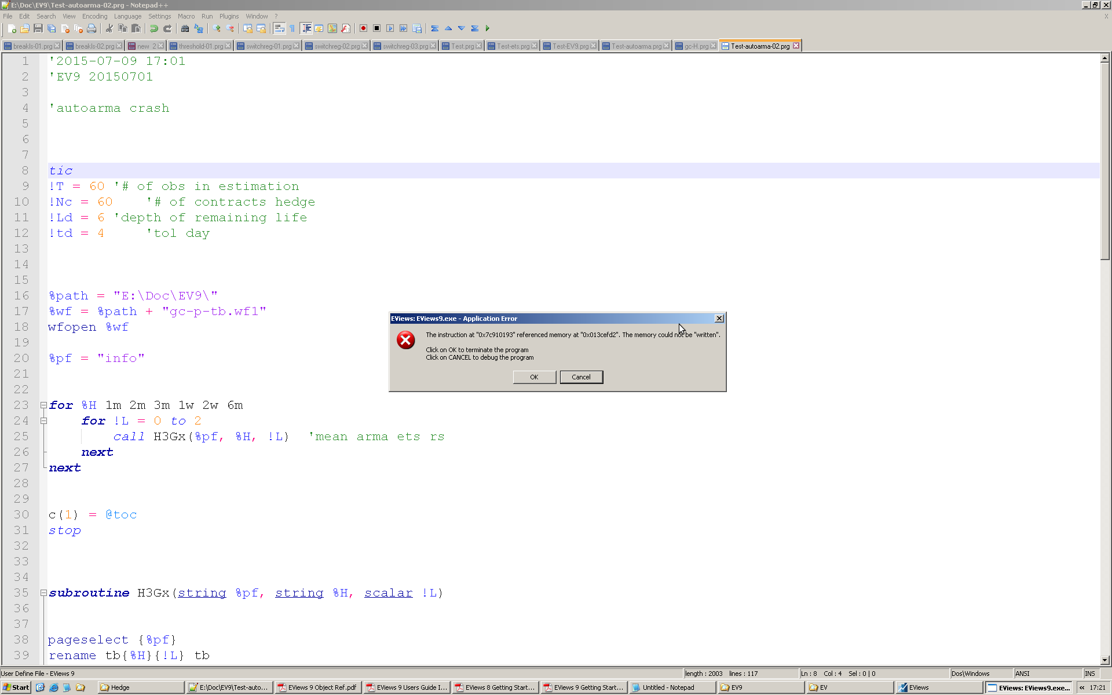Switch to the breakls-01.prg tab

click(31, 46)
